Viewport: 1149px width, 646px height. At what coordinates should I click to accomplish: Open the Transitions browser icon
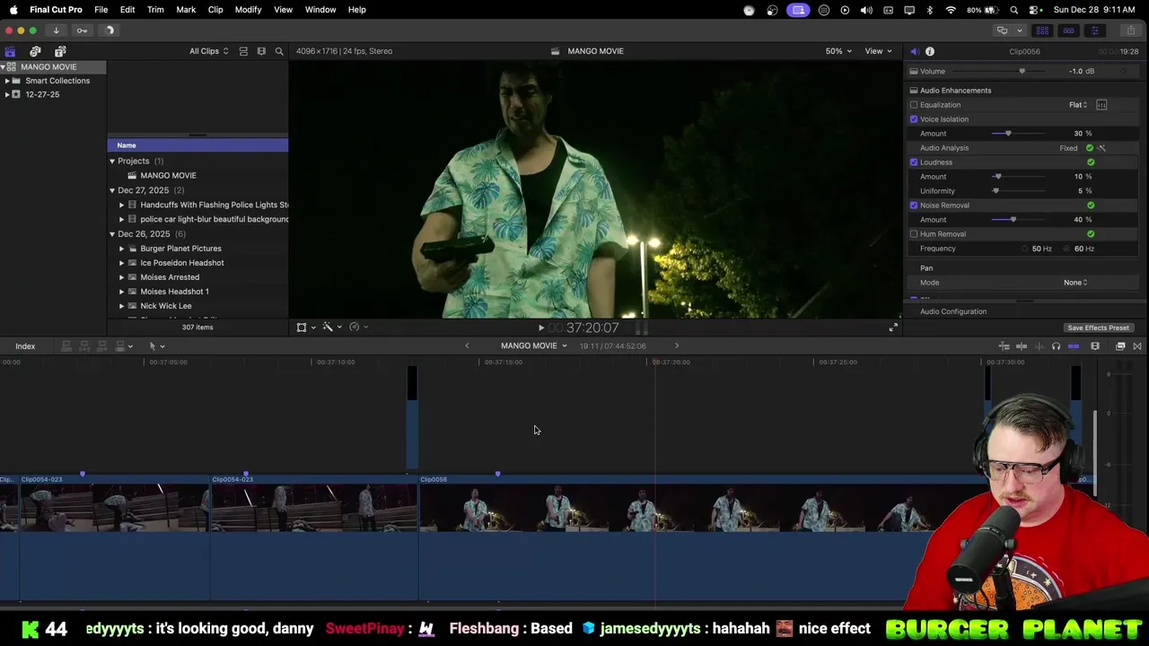[1137, 346]
